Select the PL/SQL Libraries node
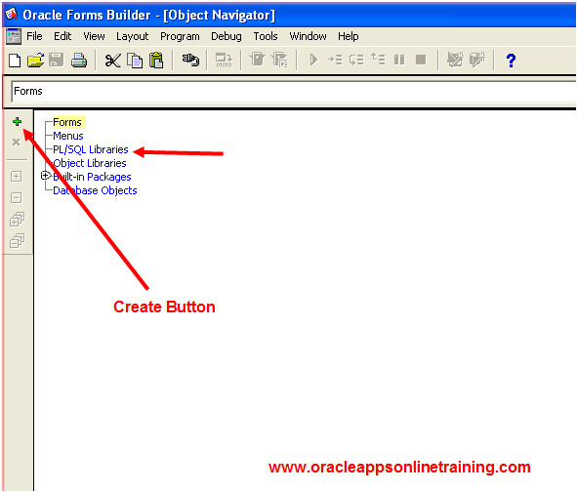 91,149
